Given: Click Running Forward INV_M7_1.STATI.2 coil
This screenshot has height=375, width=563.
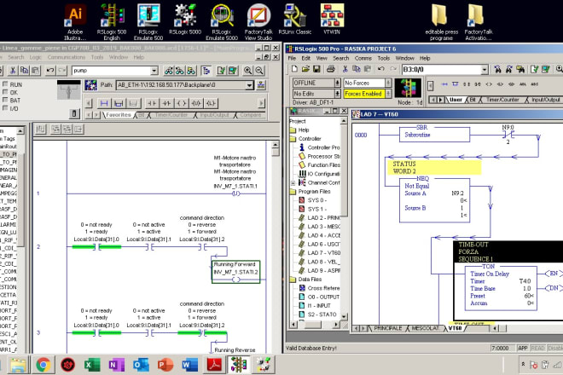Looking at the screenshot, I should 235,272.
